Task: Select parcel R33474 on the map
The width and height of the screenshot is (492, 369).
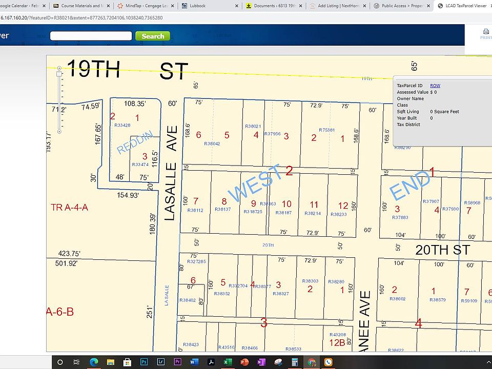Action: coord(140,165)
